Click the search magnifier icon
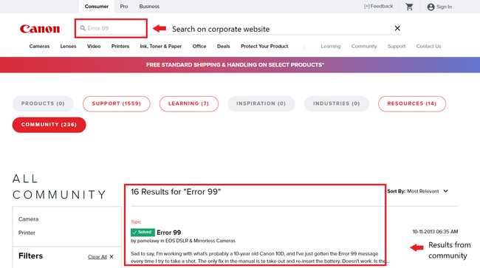The image size is (480, 268). [x=83, y=28]
